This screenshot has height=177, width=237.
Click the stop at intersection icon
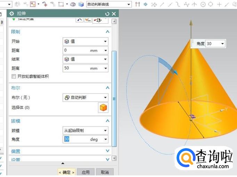point(138,4)
